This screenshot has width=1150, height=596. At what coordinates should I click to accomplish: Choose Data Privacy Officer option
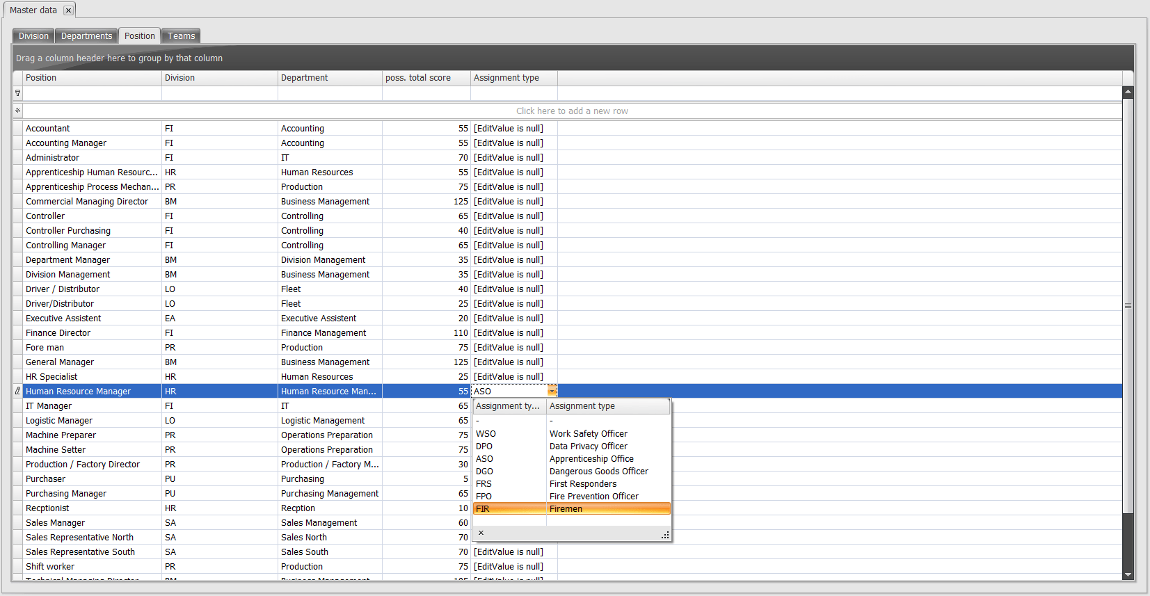click(x=588, y=446)
